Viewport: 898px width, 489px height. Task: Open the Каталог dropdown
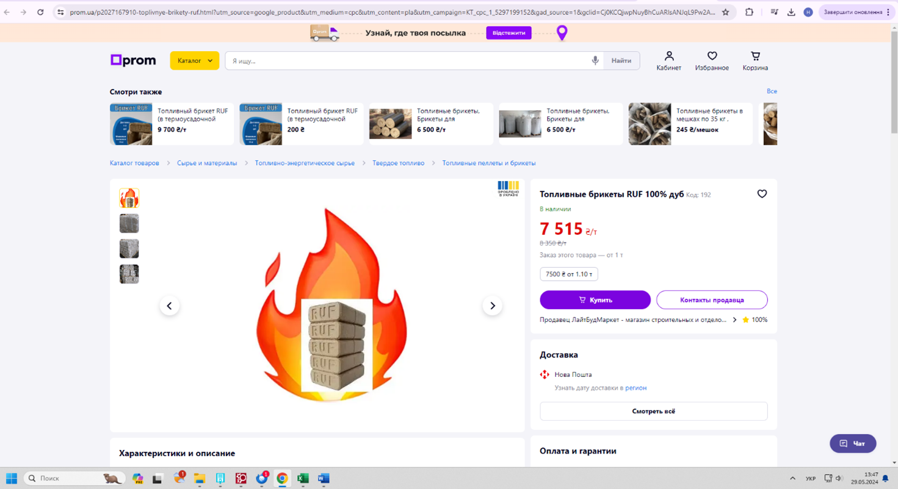[x=195, y=60]
